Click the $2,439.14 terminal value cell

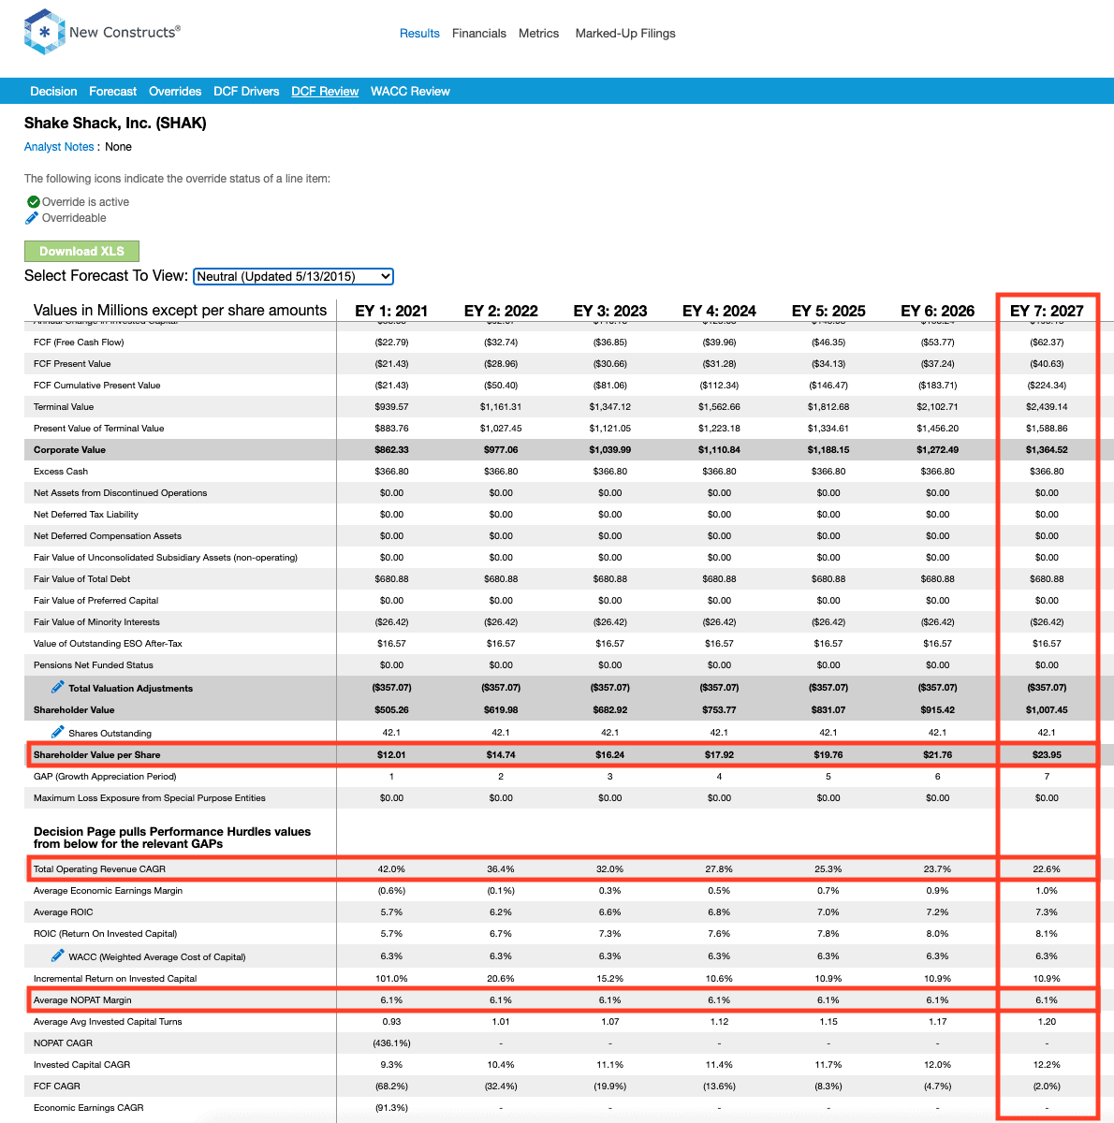tap(1047, 407)
